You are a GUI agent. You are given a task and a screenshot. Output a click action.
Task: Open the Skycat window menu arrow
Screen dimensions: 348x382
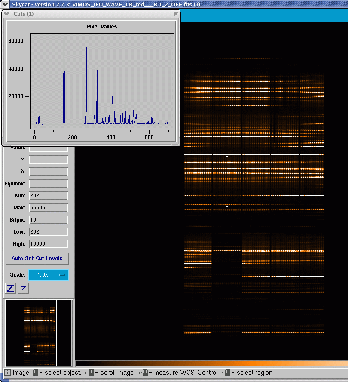pos(5,4)
